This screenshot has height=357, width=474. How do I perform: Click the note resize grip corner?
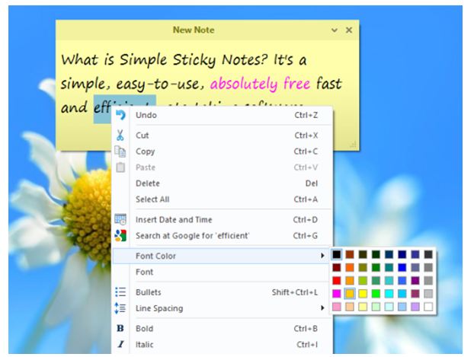(x=353, y=145)
